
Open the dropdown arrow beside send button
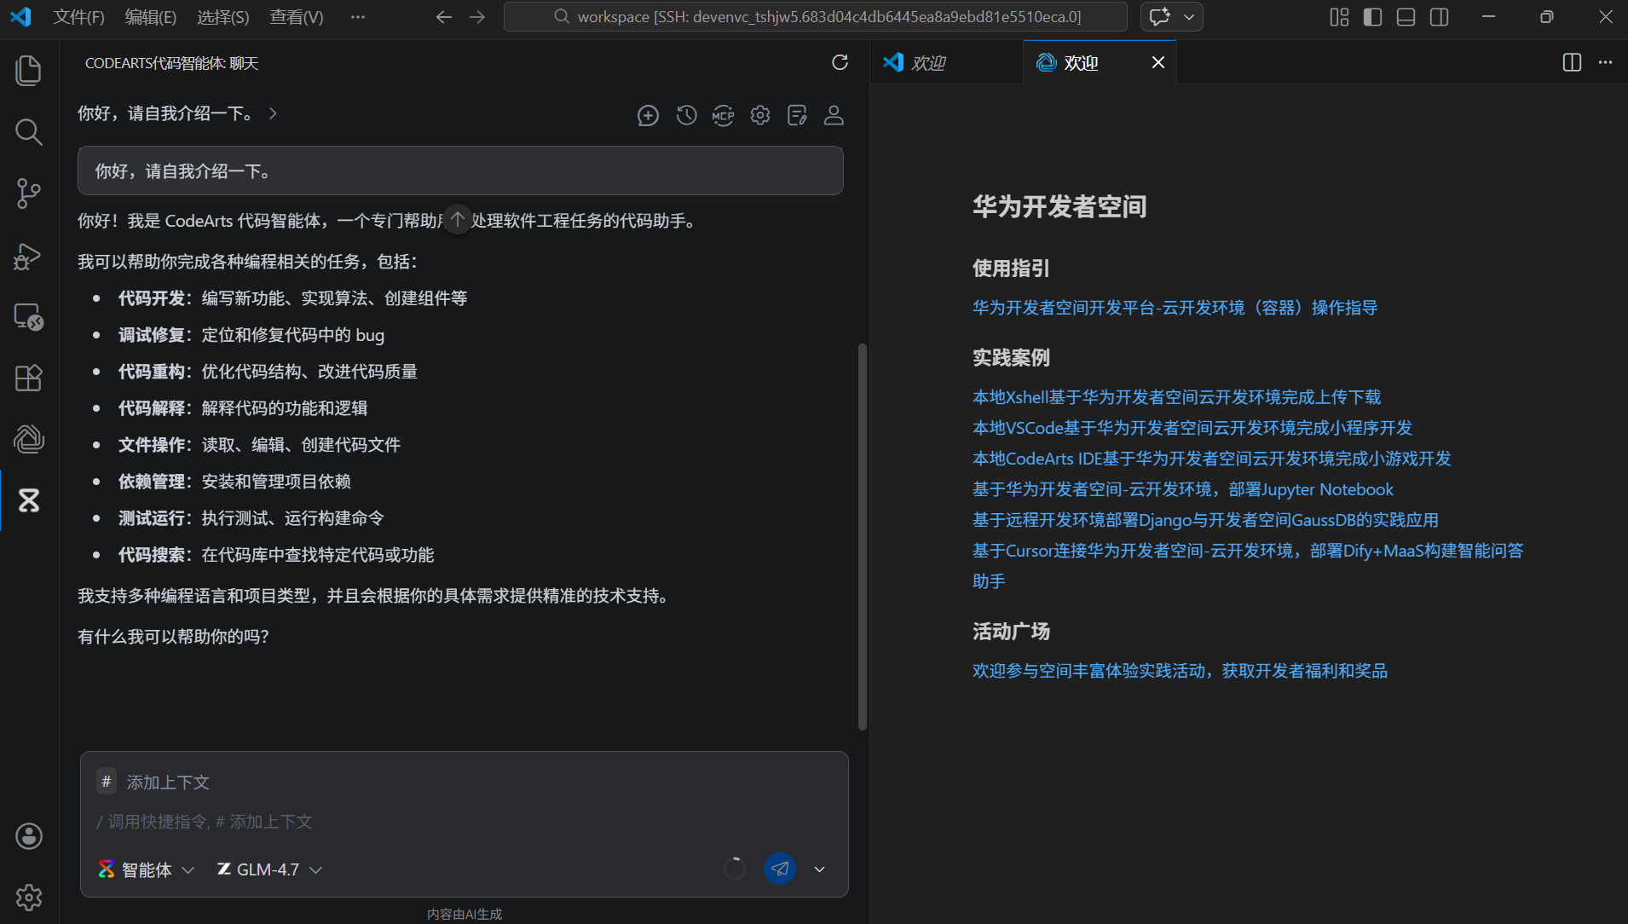point(819,869)
